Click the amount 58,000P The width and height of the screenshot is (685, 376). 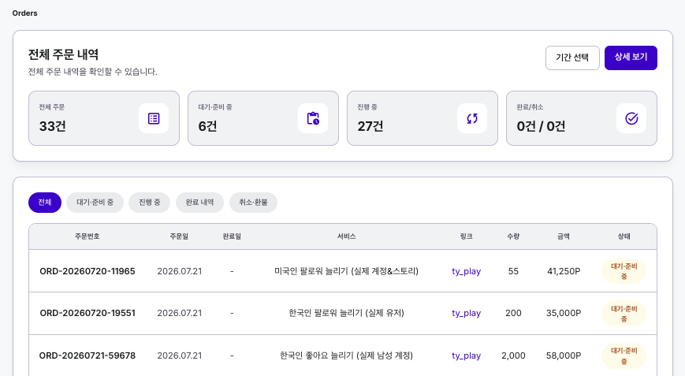tap(564, 356)
